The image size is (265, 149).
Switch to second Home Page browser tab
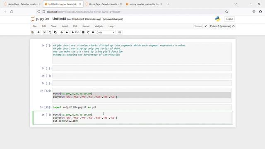(x=103, y=4)
